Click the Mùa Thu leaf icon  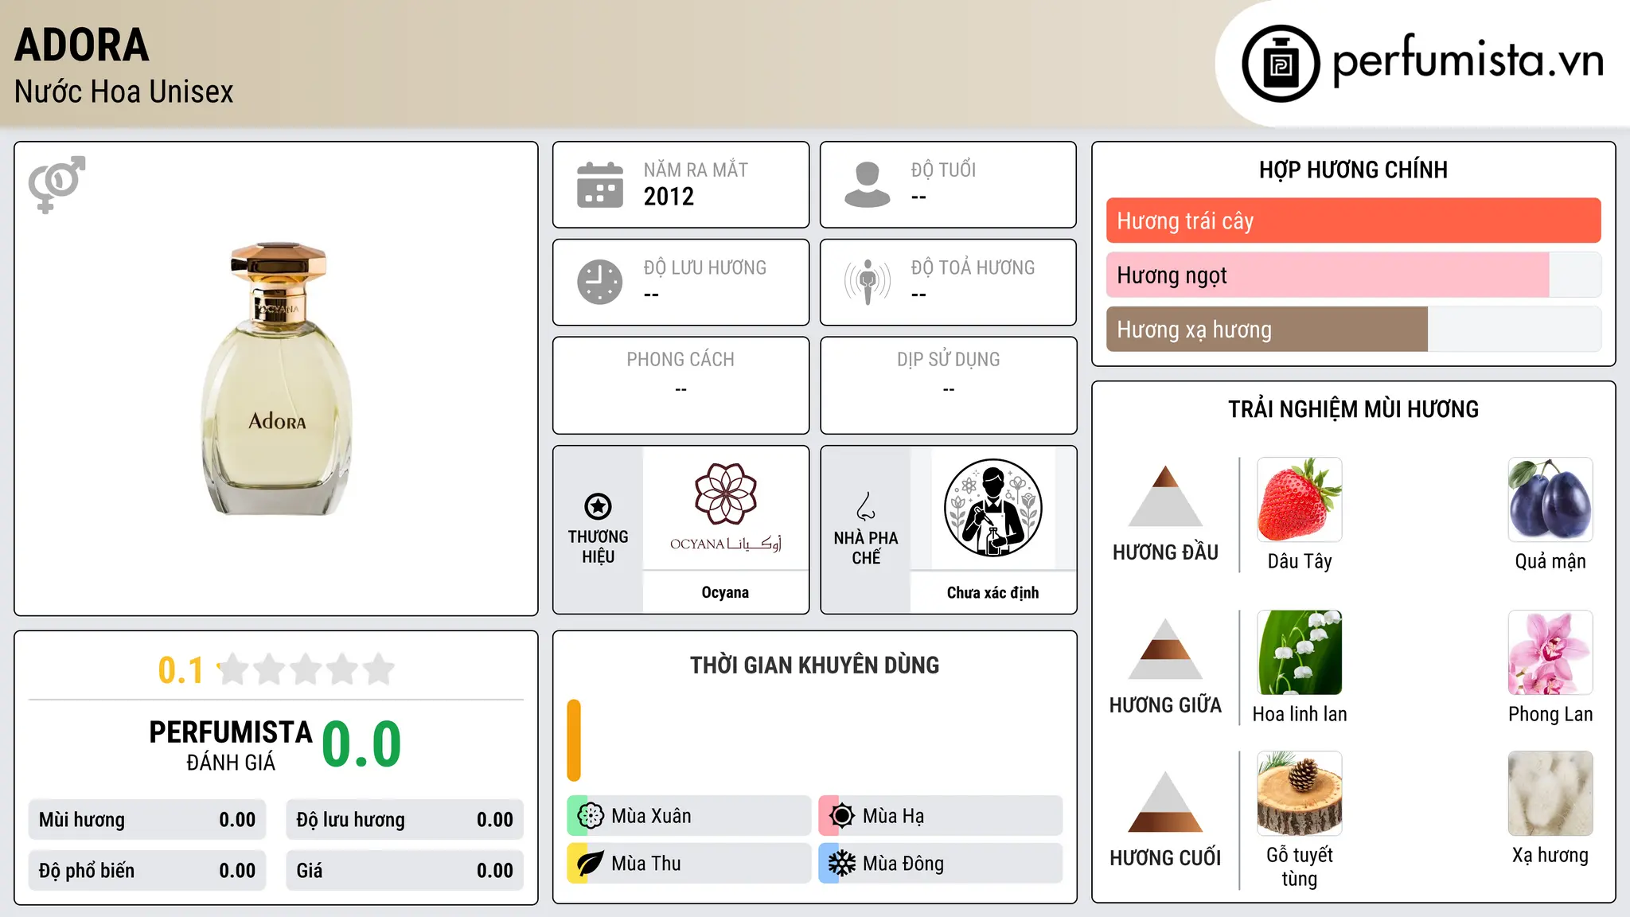pos(590,864)
